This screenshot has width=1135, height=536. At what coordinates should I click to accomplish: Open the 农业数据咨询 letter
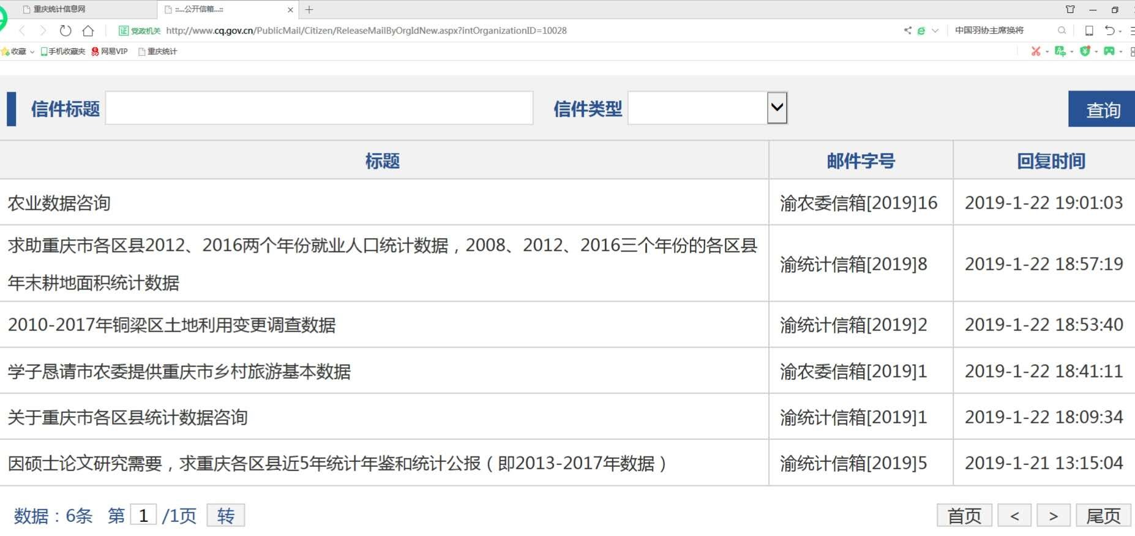[x=59, y=203]
